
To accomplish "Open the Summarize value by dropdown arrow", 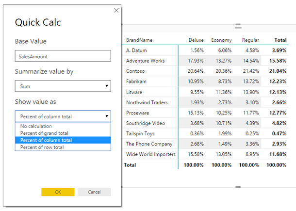I will [x=107, y=86].
